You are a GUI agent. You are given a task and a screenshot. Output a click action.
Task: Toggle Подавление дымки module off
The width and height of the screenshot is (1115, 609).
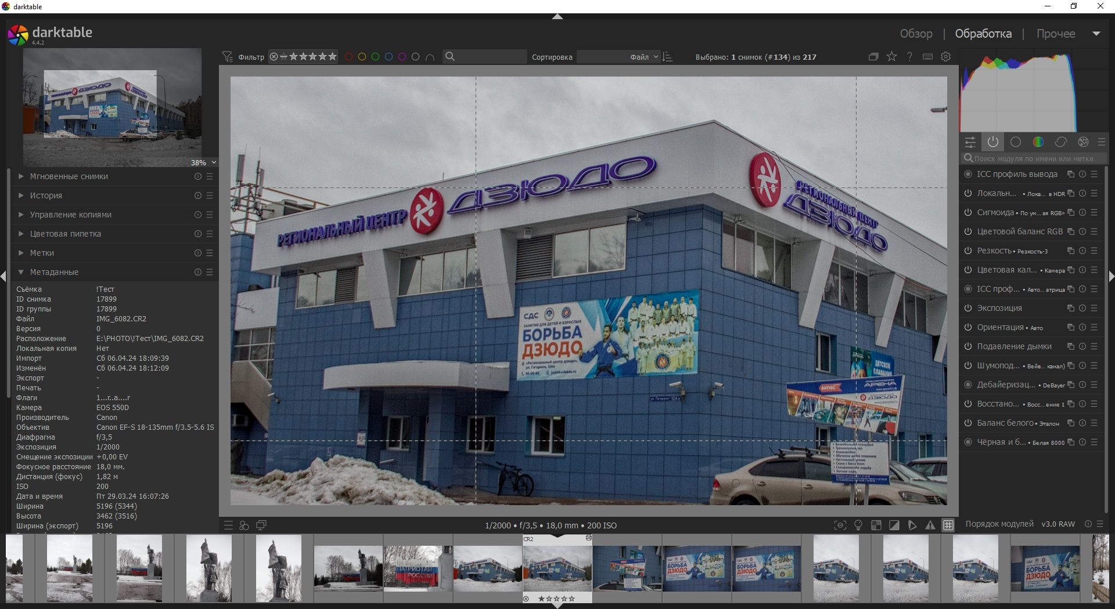tap(968, 346)
